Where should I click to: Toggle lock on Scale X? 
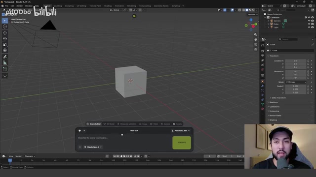point(308,86)
